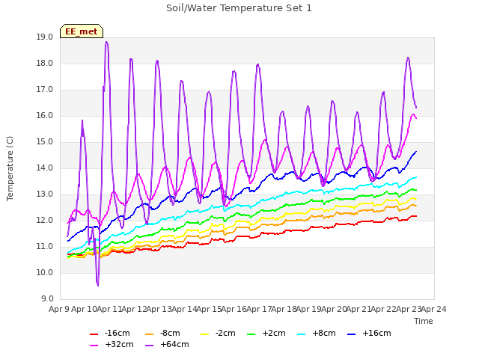Select the +16cm legend label
Viewport: 479px width, 359px height.
[x=376, y=333]
